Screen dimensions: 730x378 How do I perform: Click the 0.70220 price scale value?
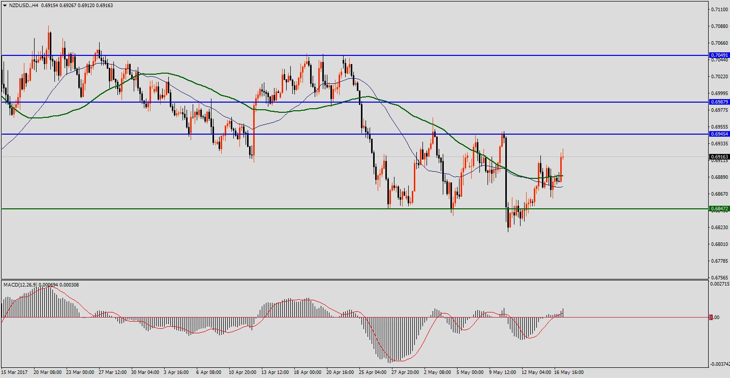coord(719,77)
